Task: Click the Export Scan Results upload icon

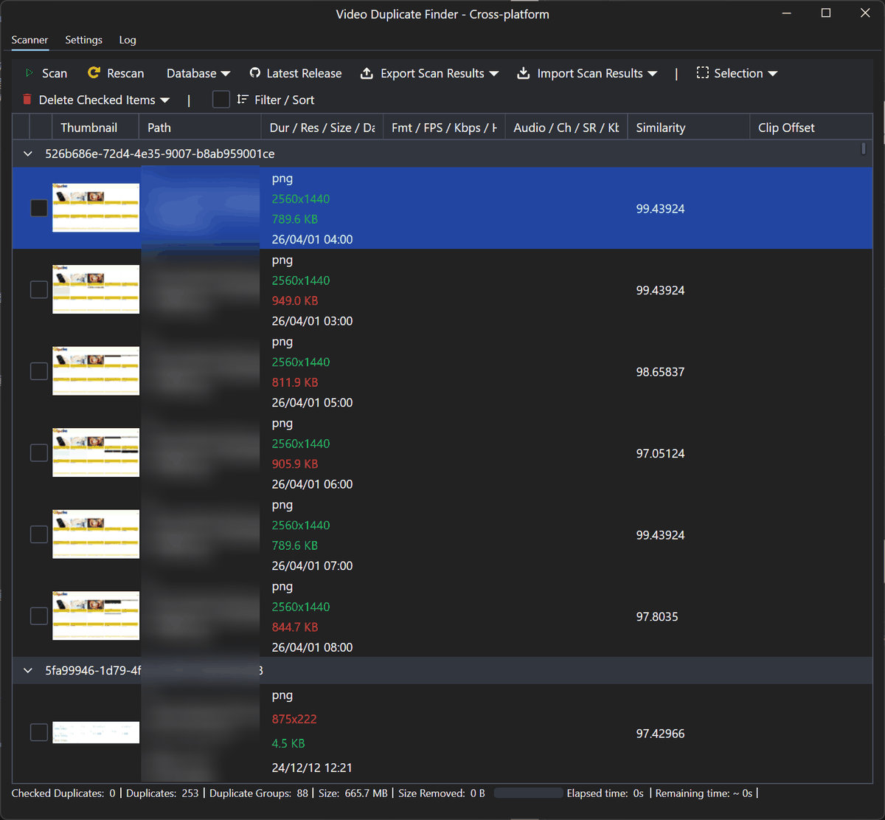Action: point(367,73)
